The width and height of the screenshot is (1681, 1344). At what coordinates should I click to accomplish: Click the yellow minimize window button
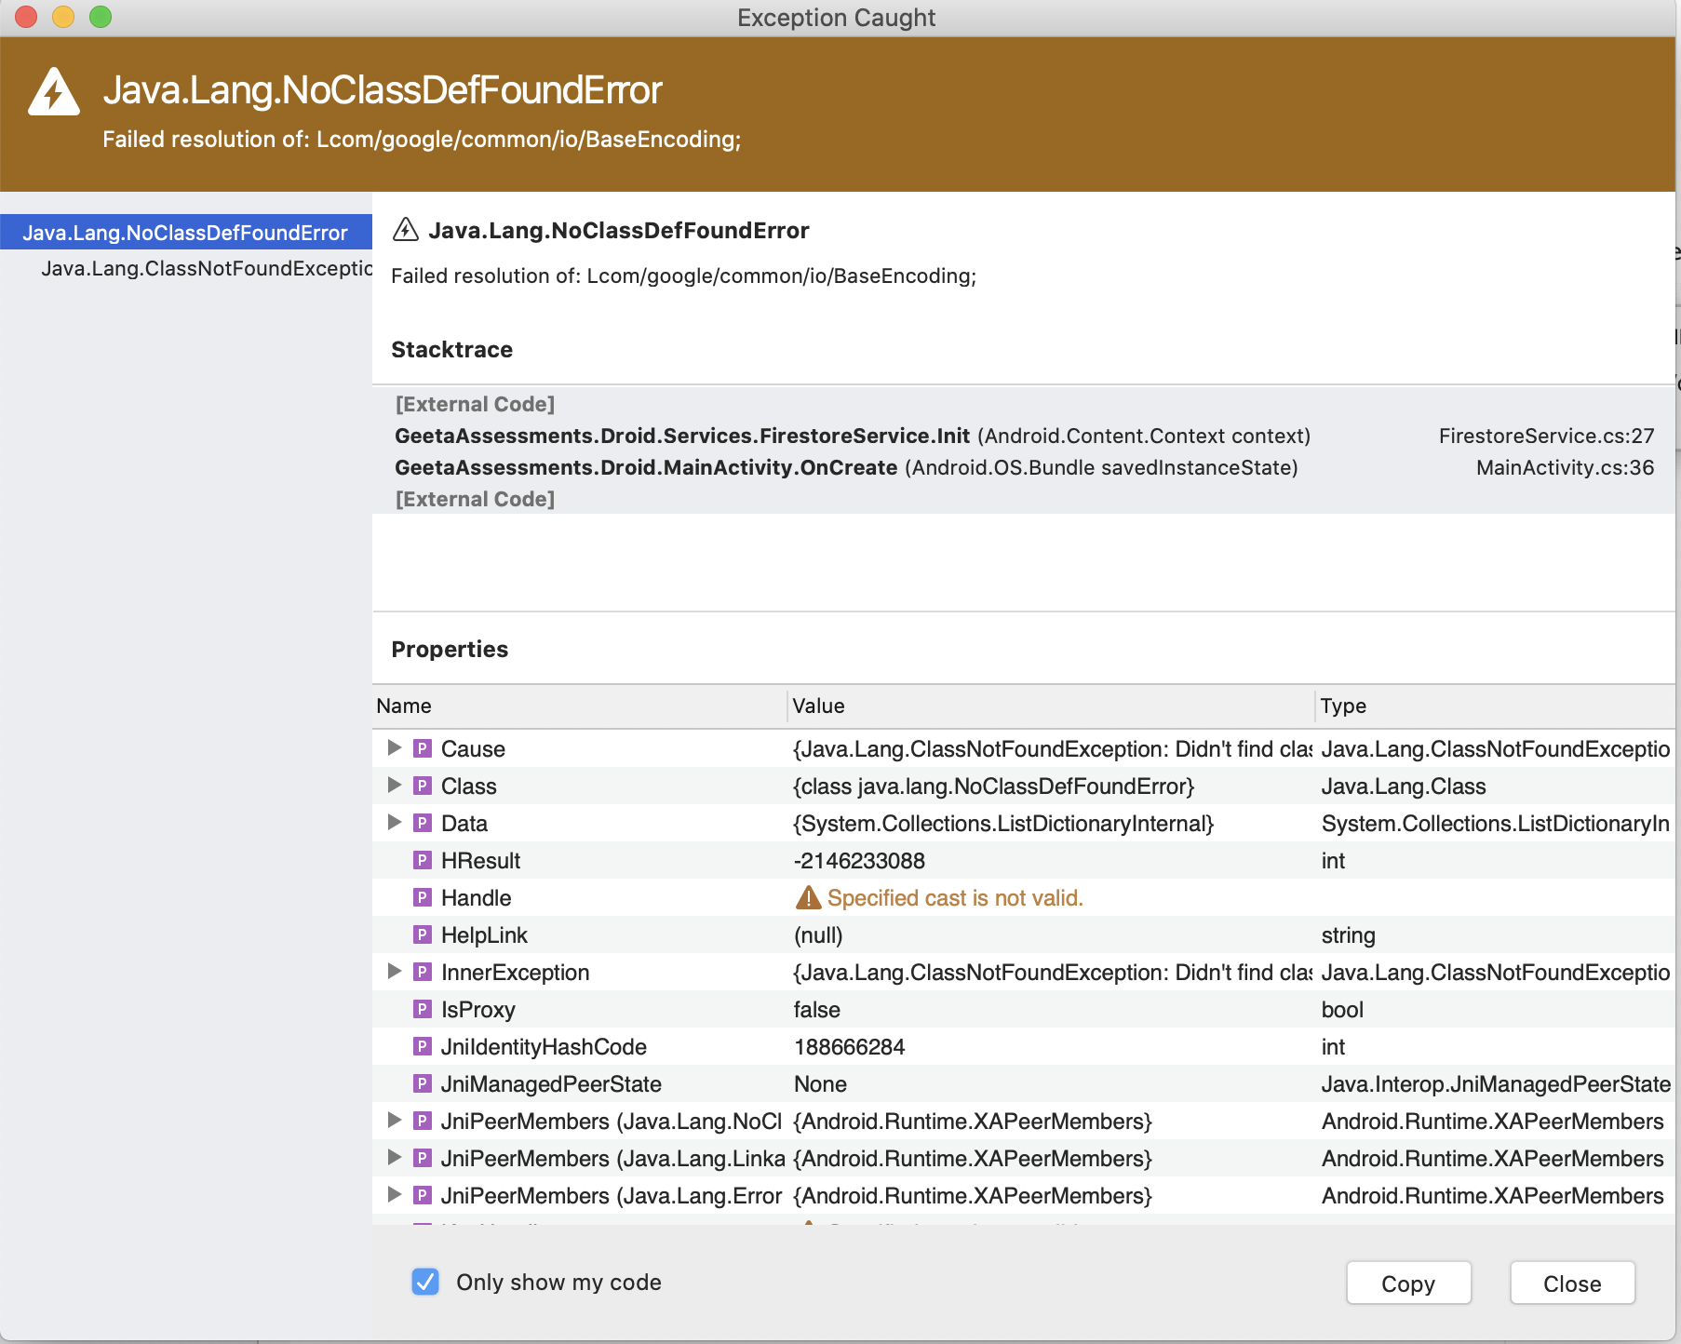(x=63, y=17)
